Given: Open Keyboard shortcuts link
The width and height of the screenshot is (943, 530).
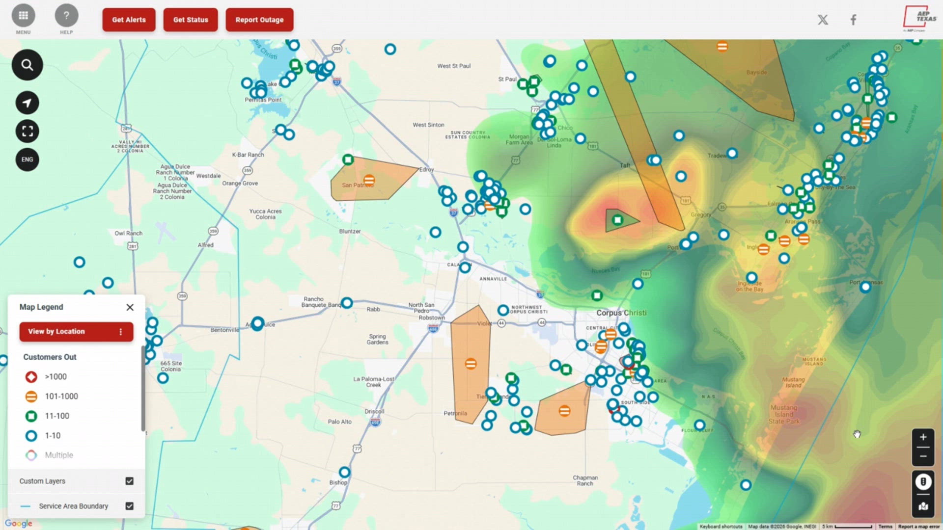Looking at the screenshot, I should click(x=721, y=527).
